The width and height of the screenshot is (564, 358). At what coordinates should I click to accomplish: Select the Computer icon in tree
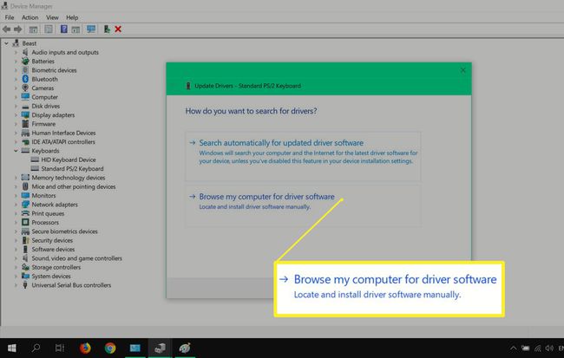pyautogui.click(x=25, y=97)
